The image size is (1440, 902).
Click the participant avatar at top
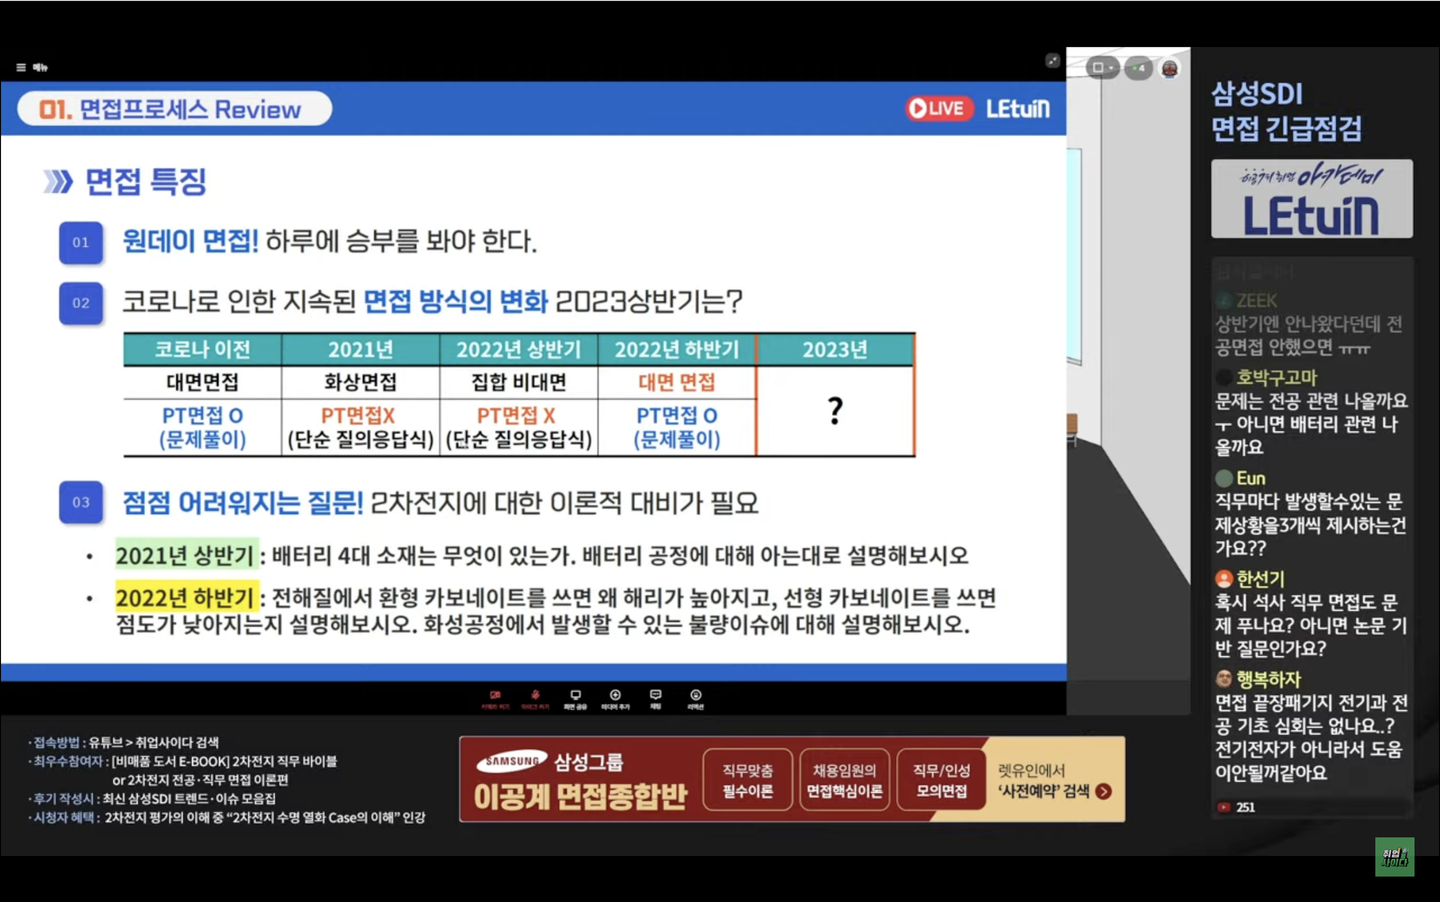pyautogui.click(x=1169, y=69)
